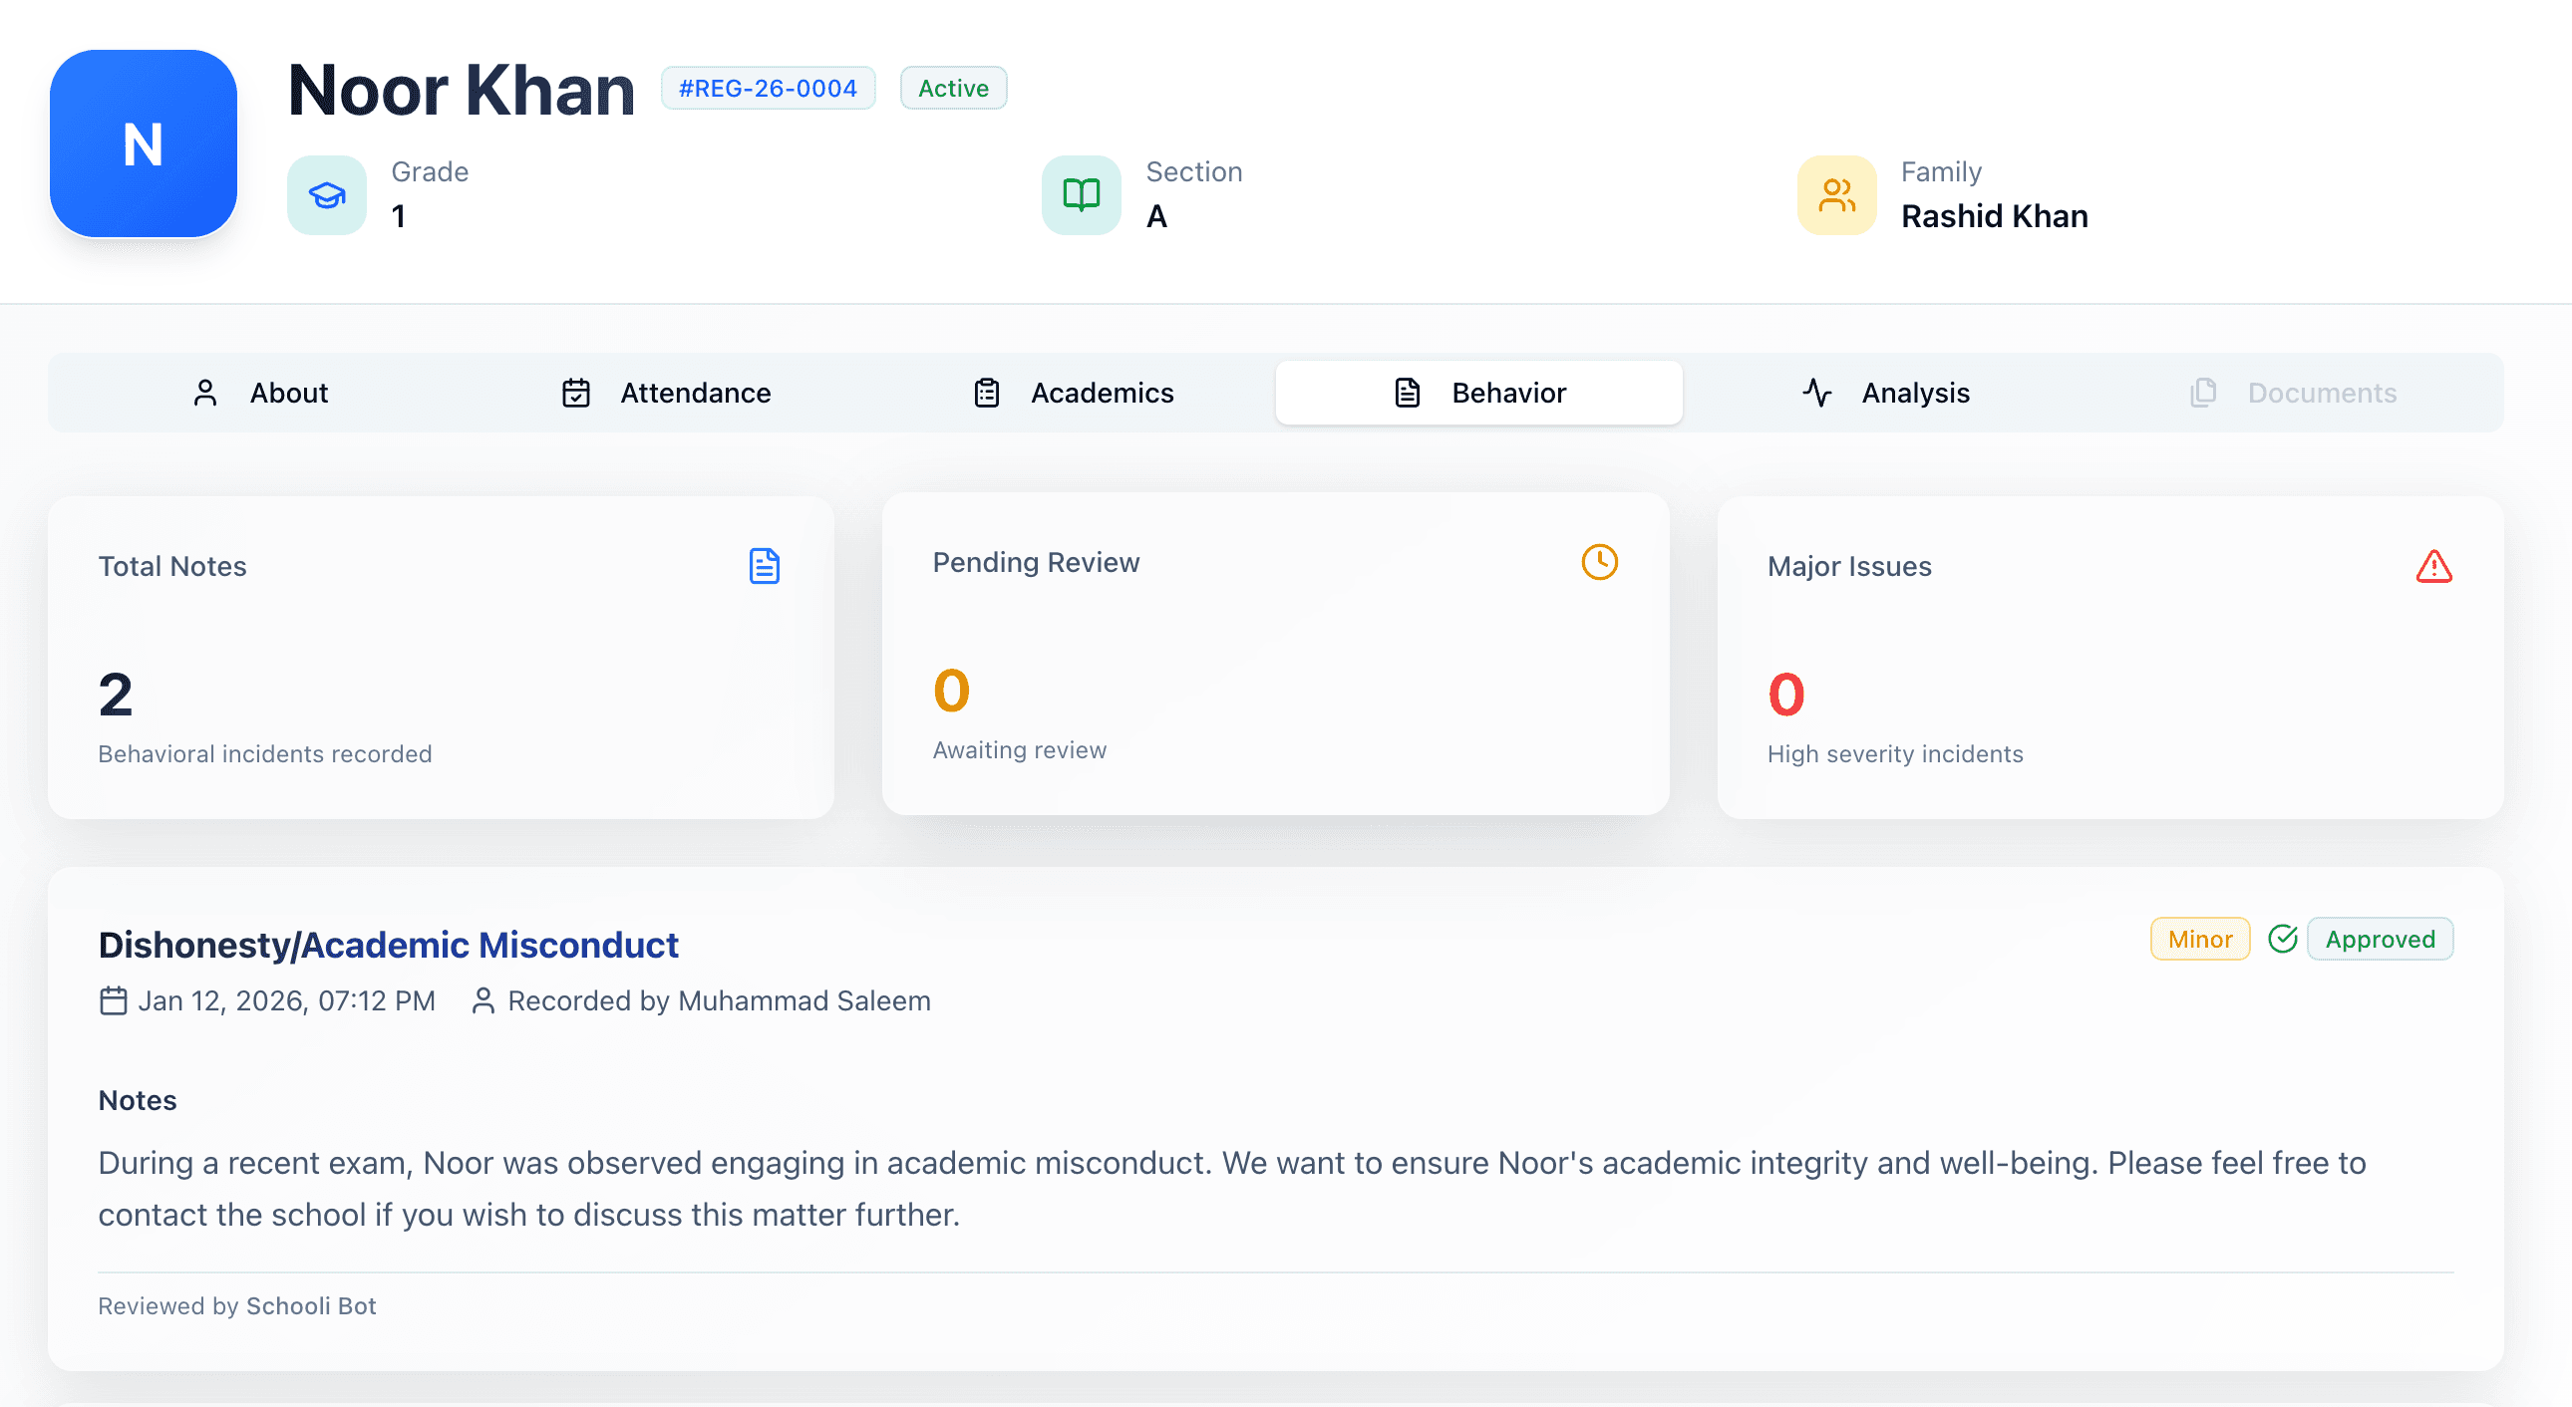Image resolution: width=2572 pixels, height=1407 pixels.
Task: Click the Attendance calendar tab icon
Action: tap(576, 393)
